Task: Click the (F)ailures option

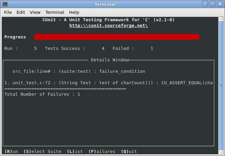Action: (x=102, y=151)
